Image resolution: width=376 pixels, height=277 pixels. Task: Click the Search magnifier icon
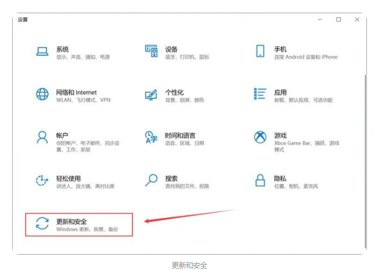click(x=151, y=181)
